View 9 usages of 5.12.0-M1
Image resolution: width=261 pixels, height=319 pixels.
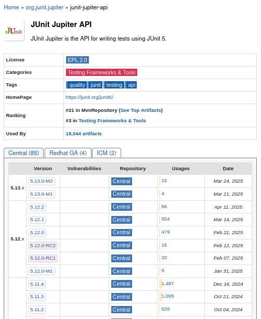click(163, 271)
